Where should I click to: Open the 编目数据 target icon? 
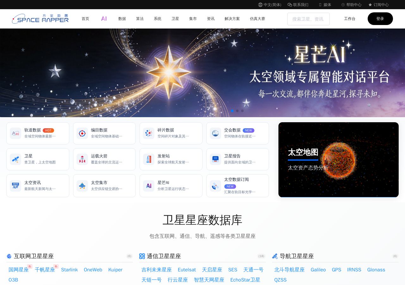(82, 133)
